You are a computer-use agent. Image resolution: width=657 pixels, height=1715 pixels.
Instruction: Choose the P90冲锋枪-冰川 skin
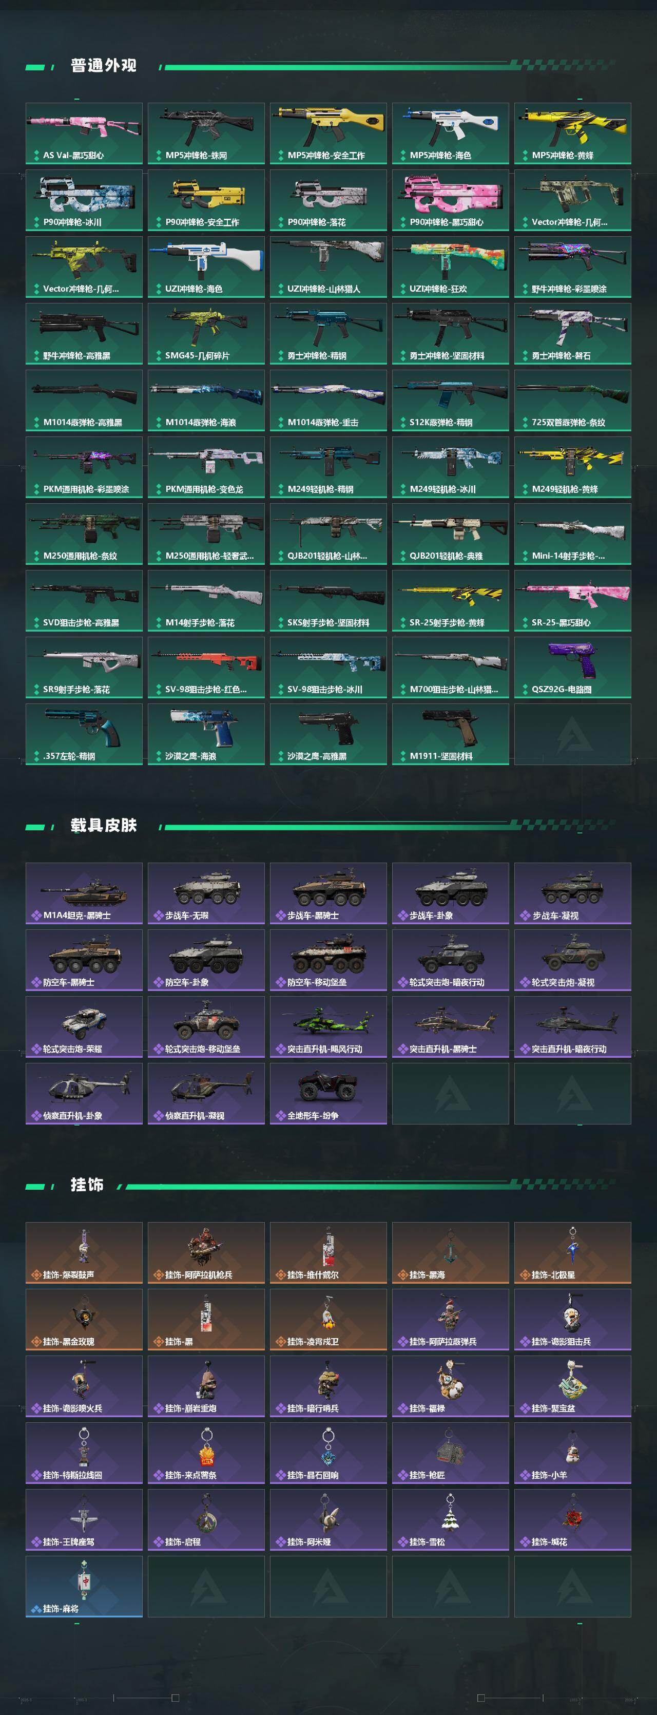click(x=84, y=200)
